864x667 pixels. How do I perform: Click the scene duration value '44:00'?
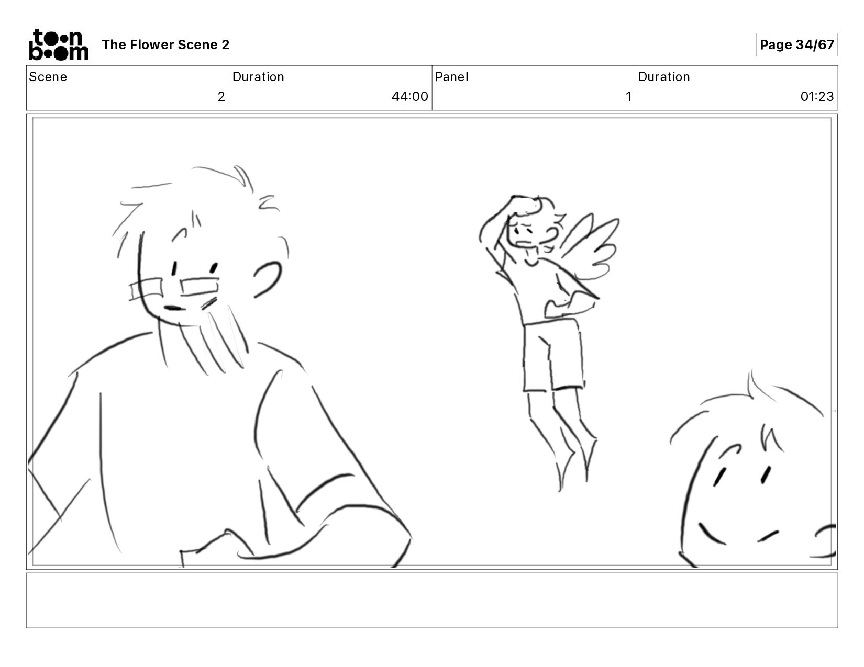tap(409, 97)
